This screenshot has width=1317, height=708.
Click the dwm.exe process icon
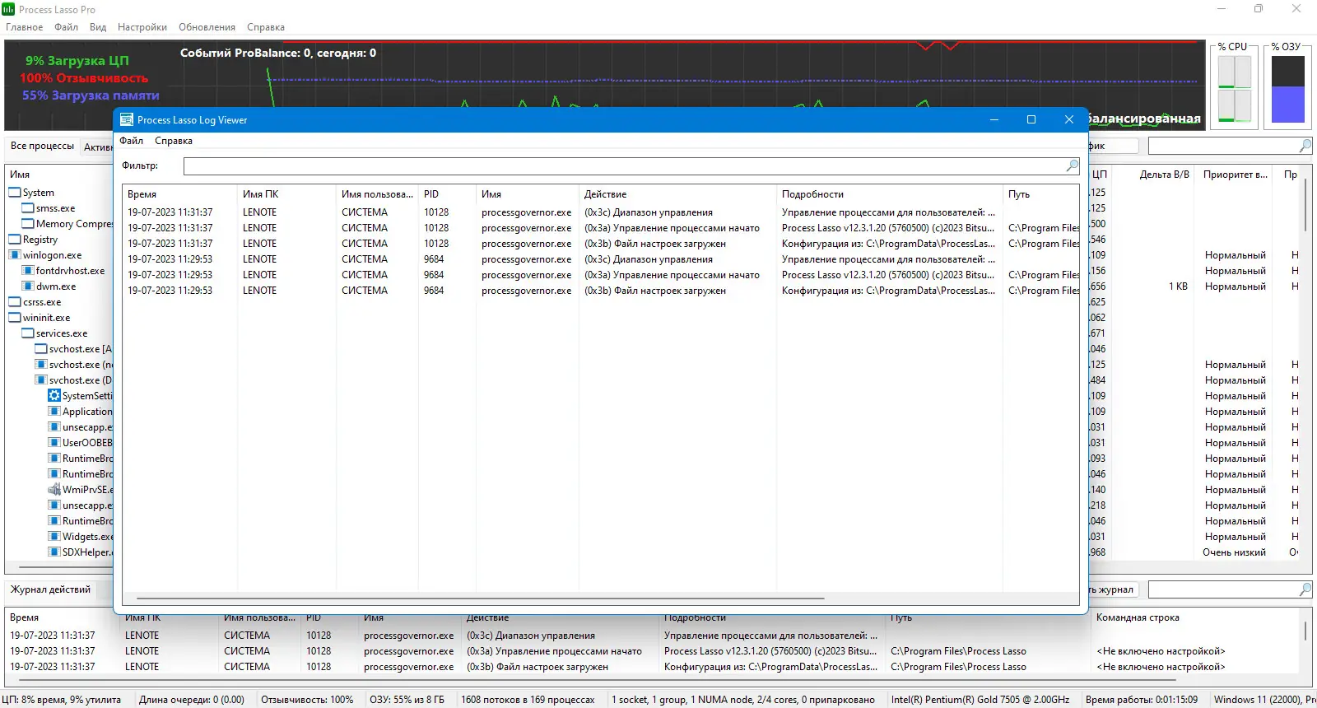[28, 286]
